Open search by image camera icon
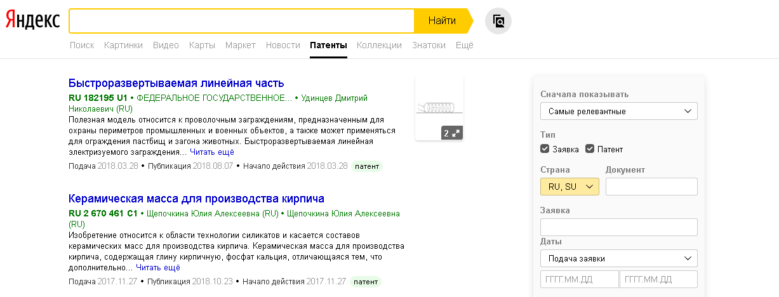This screenshot has width=779, height=297. [x=498, y=21]
